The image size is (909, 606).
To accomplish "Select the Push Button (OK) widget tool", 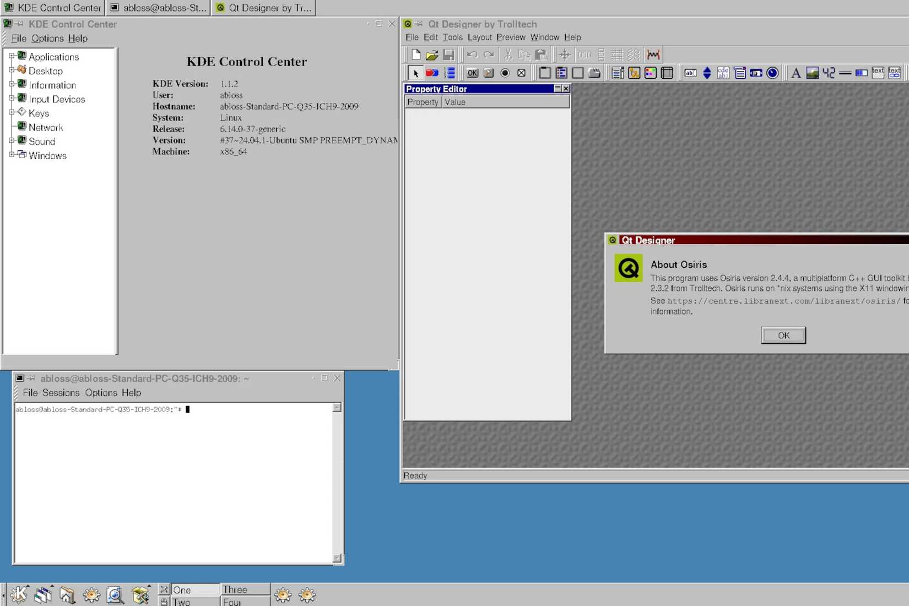I will [x=472, y=73].
